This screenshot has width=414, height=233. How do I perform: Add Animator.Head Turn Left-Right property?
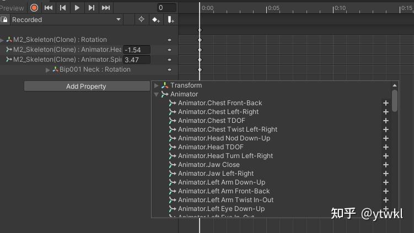tap(386, 156)
